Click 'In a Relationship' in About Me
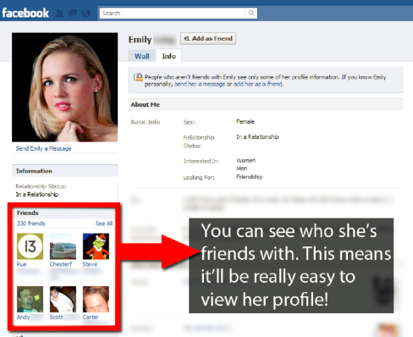This screenshot has width=413, height=337. tap(257, 137)
